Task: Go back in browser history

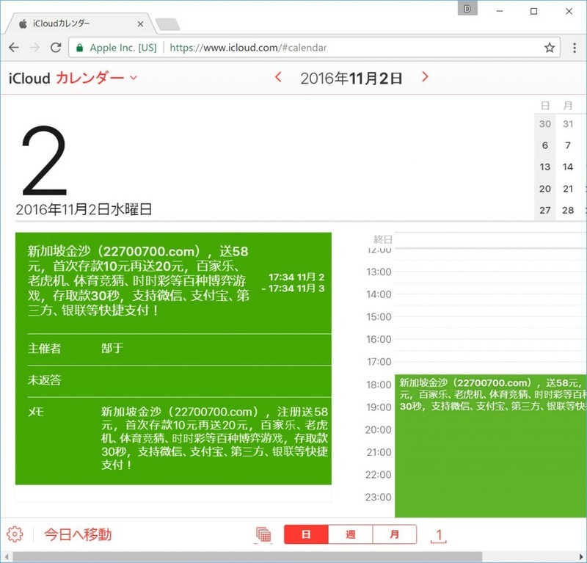Action: pyautogui.click(x=14, y=48)
